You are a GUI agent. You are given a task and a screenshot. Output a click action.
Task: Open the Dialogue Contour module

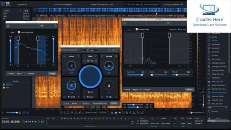pyautogui.click(x=216, y=63)
